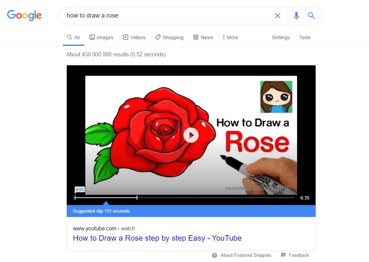Switch to the Videos tab
The image size is (369, 262).
pos(134,37)
